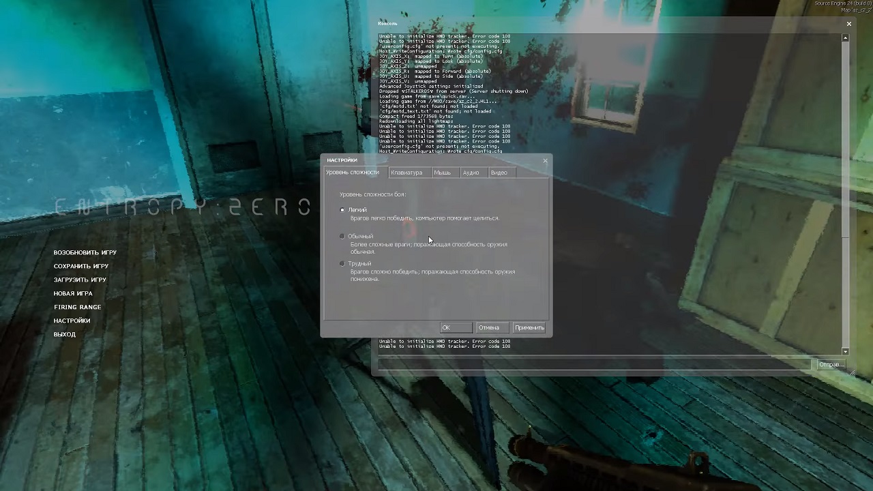The height and width of the screenshot is (491, 873).
Task: Go to the Аудио tab
Action: tap(471, 173)
